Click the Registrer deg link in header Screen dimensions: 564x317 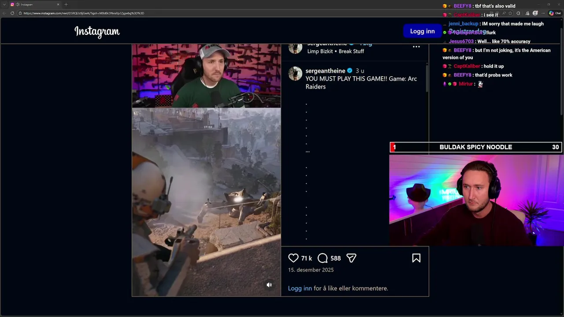coord(468,31)
